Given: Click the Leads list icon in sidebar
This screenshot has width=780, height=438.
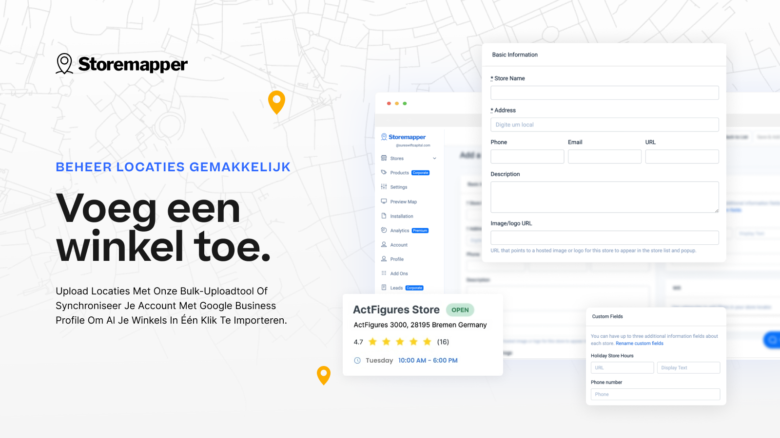Looking at the screenshot, I should (x=384, y=288).
